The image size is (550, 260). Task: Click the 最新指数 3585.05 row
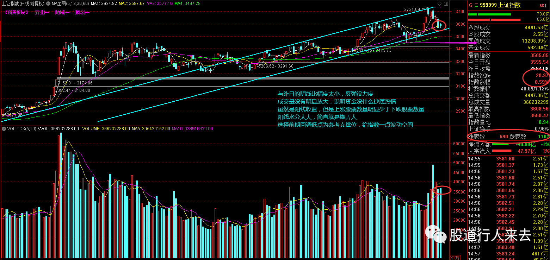tap(508, 55)
